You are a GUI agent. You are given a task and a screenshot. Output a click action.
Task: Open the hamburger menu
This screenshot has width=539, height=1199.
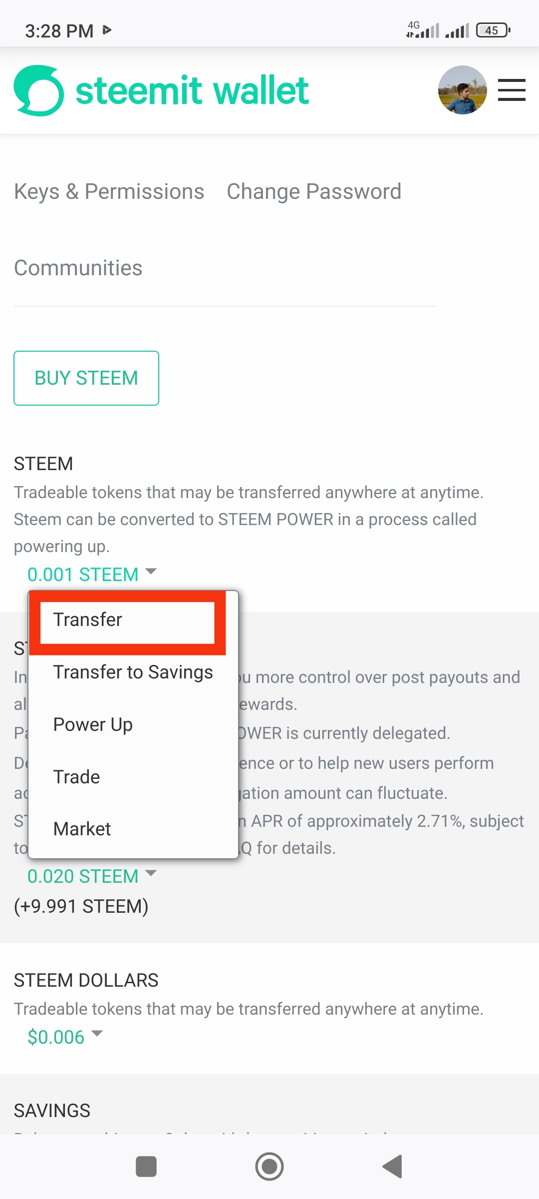pyautogui.click(x=512, y=90)
